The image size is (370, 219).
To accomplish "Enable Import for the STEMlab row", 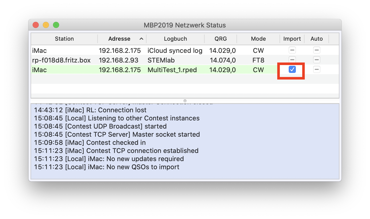I will coord(292,60).
